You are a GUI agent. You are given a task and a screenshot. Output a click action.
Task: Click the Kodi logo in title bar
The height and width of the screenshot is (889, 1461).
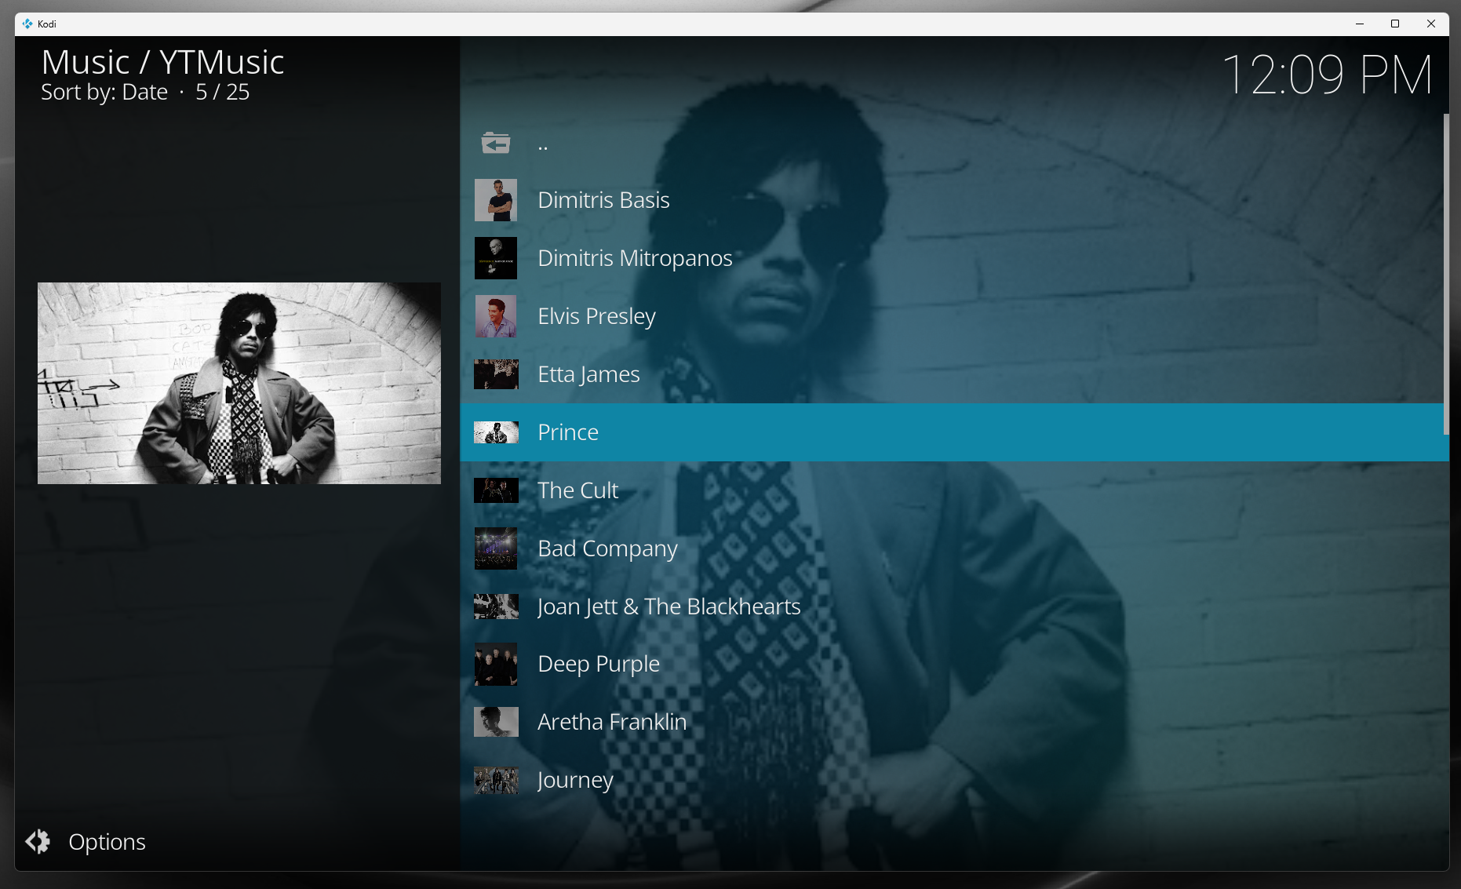pos(27,24)
